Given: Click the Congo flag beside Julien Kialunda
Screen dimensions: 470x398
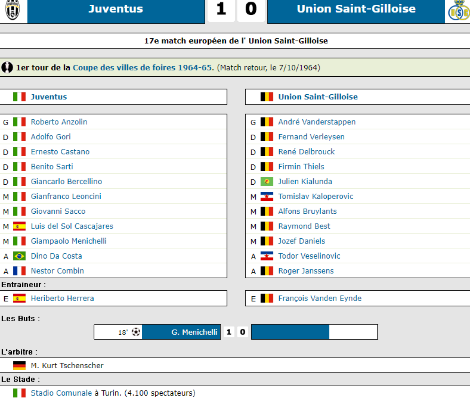Looking at the screenshot, I should (267, 182).
